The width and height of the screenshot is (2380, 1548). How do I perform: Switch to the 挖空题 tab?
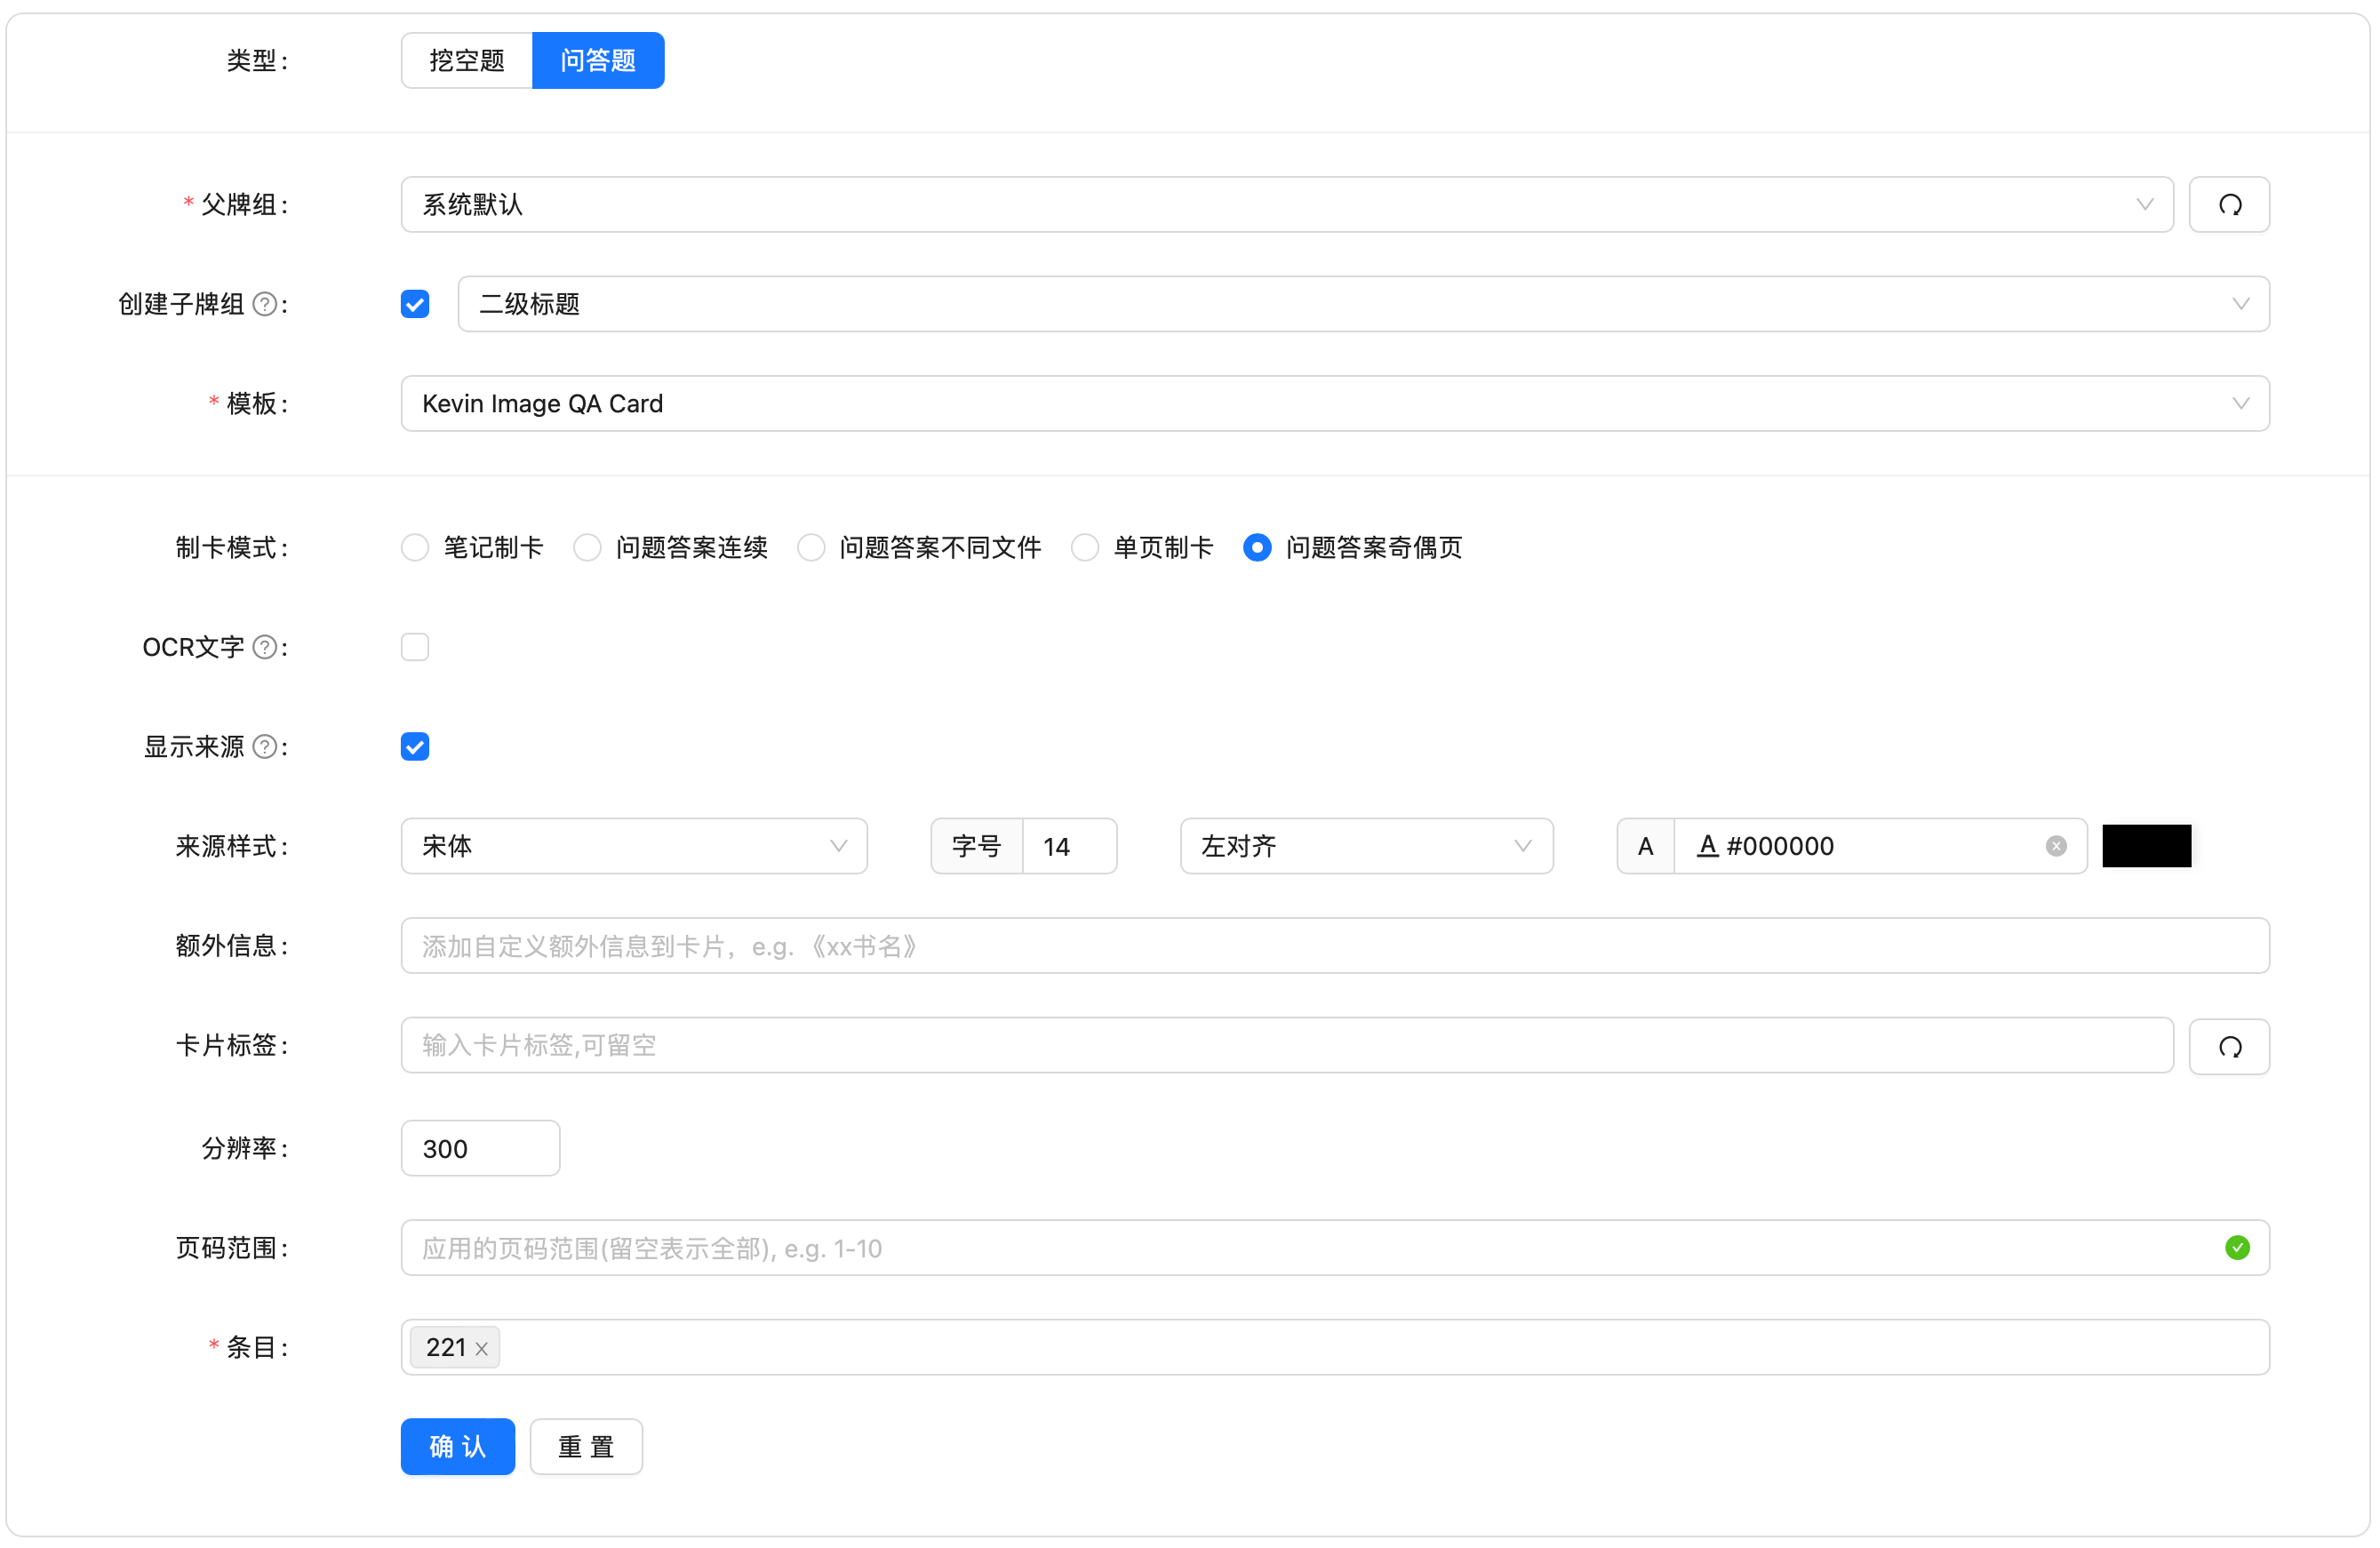[x=467, y=61]
